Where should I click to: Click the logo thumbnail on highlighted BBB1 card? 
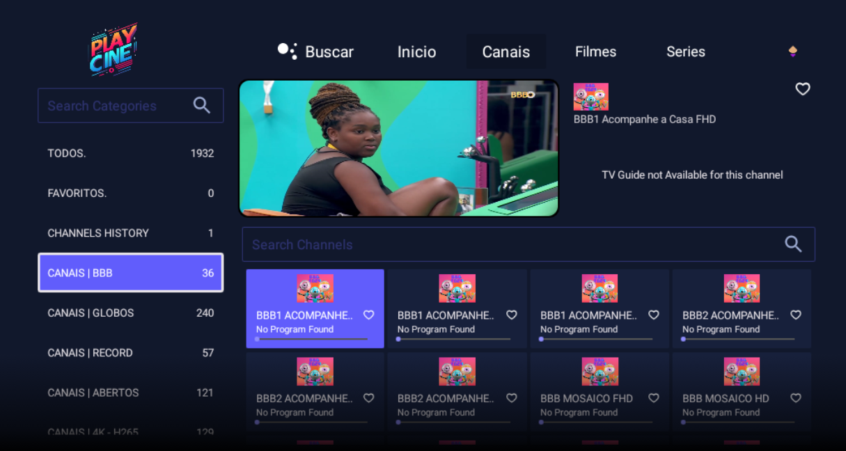click(x=315, y=288)
